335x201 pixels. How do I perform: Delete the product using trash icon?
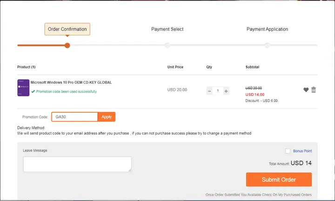click(x=314, y=90)
